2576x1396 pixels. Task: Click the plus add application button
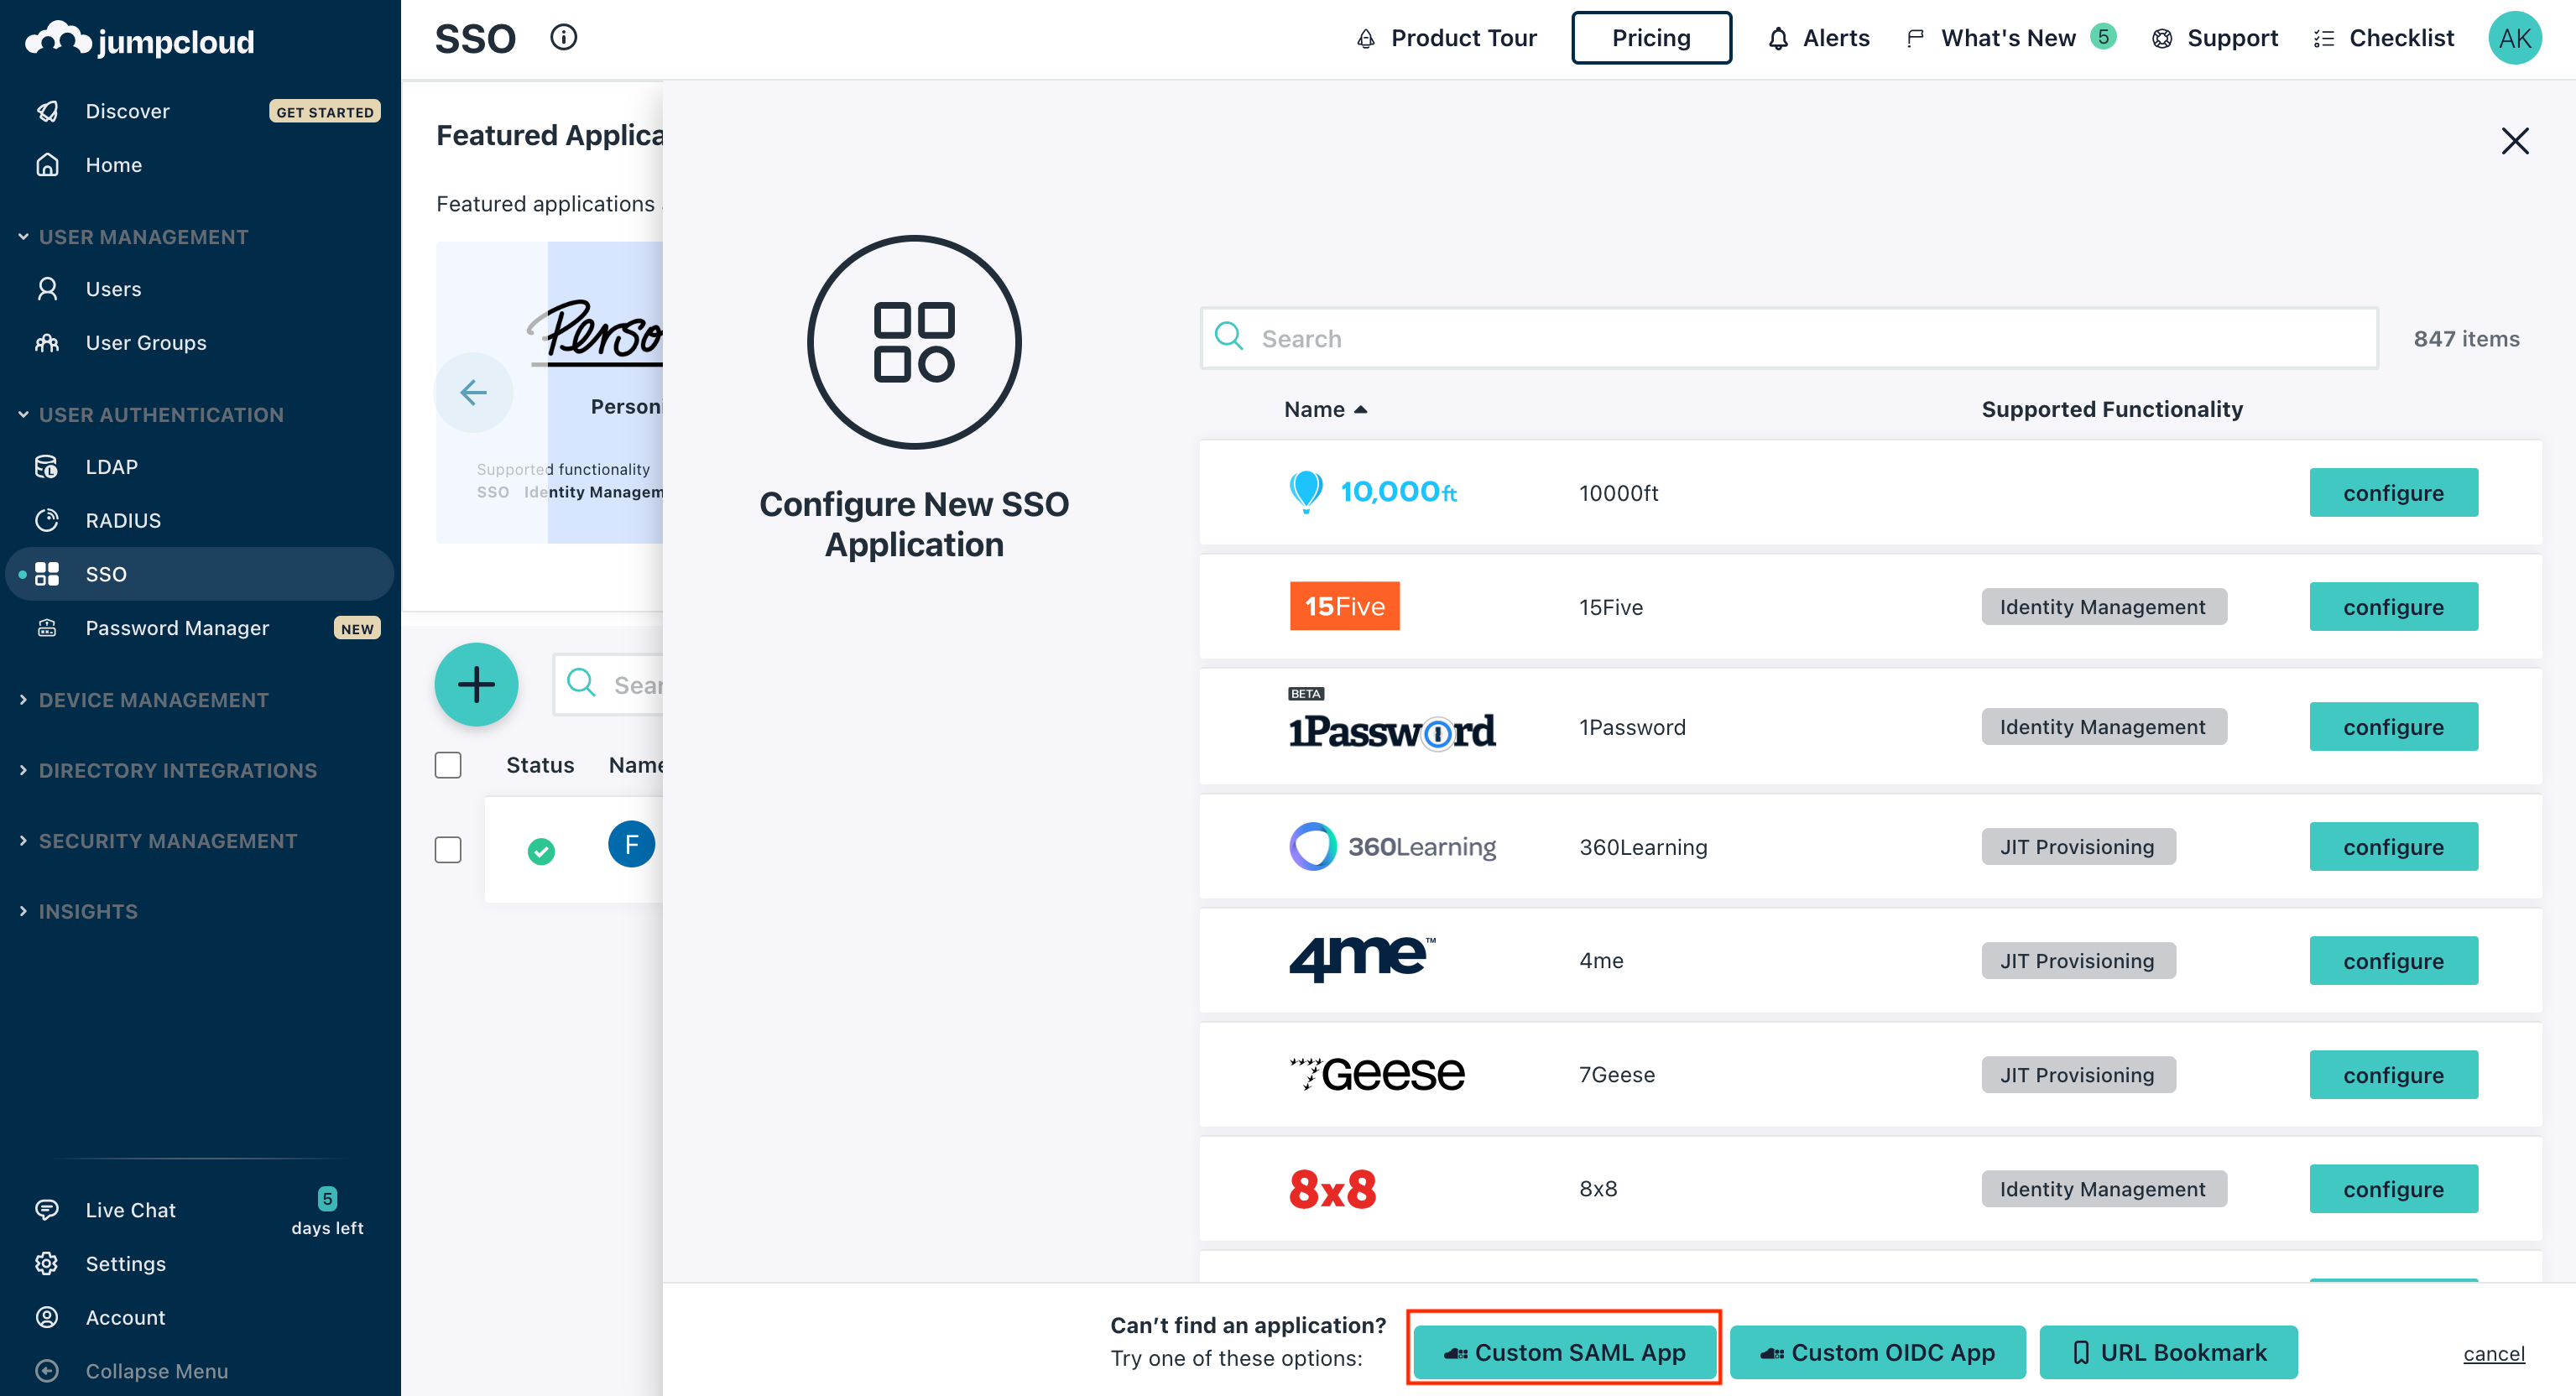tap(476, 684)
